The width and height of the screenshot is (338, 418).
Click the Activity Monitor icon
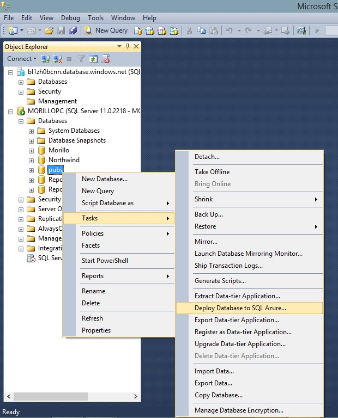(301, 30)
